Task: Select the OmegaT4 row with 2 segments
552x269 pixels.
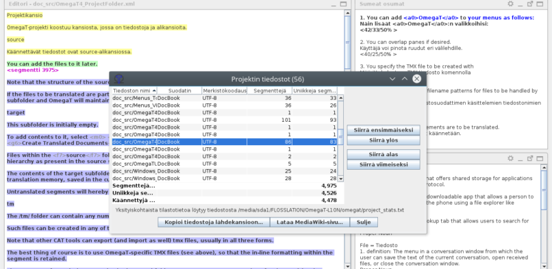Action: (x=224, y=157)
